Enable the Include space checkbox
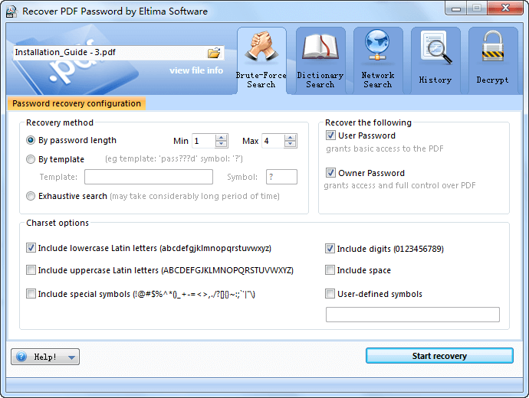Viewport: 529px width, 398px height. 330,270
